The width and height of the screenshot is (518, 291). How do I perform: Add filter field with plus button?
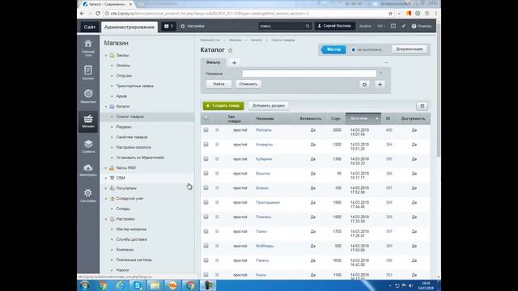tap(380, 84)
